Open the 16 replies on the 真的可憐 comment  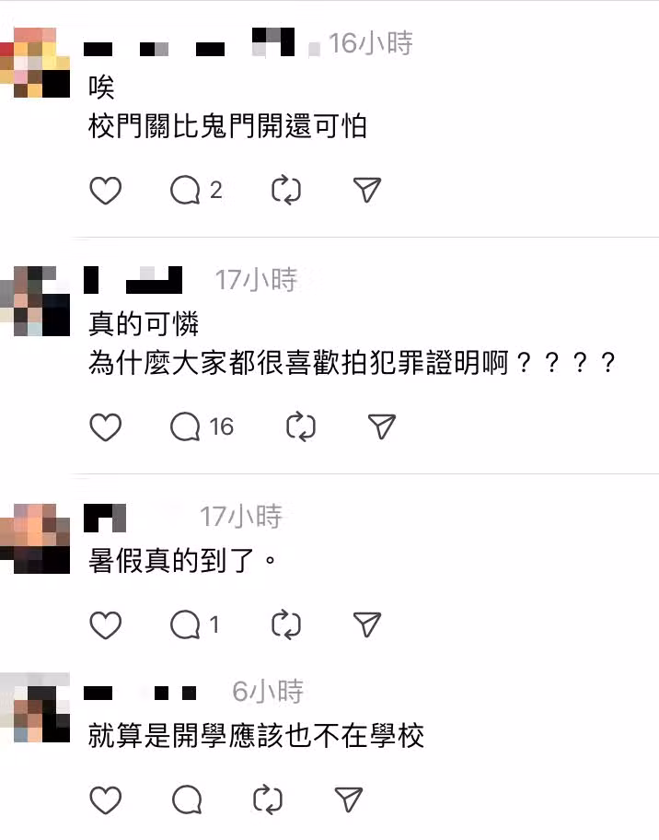pyautogui.click(x=202, y=427)
